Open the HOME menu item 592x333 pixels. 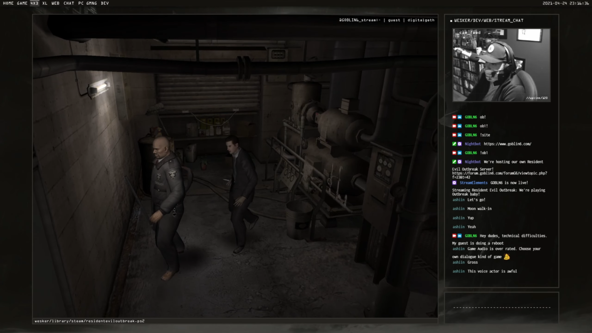pos(8,3)
